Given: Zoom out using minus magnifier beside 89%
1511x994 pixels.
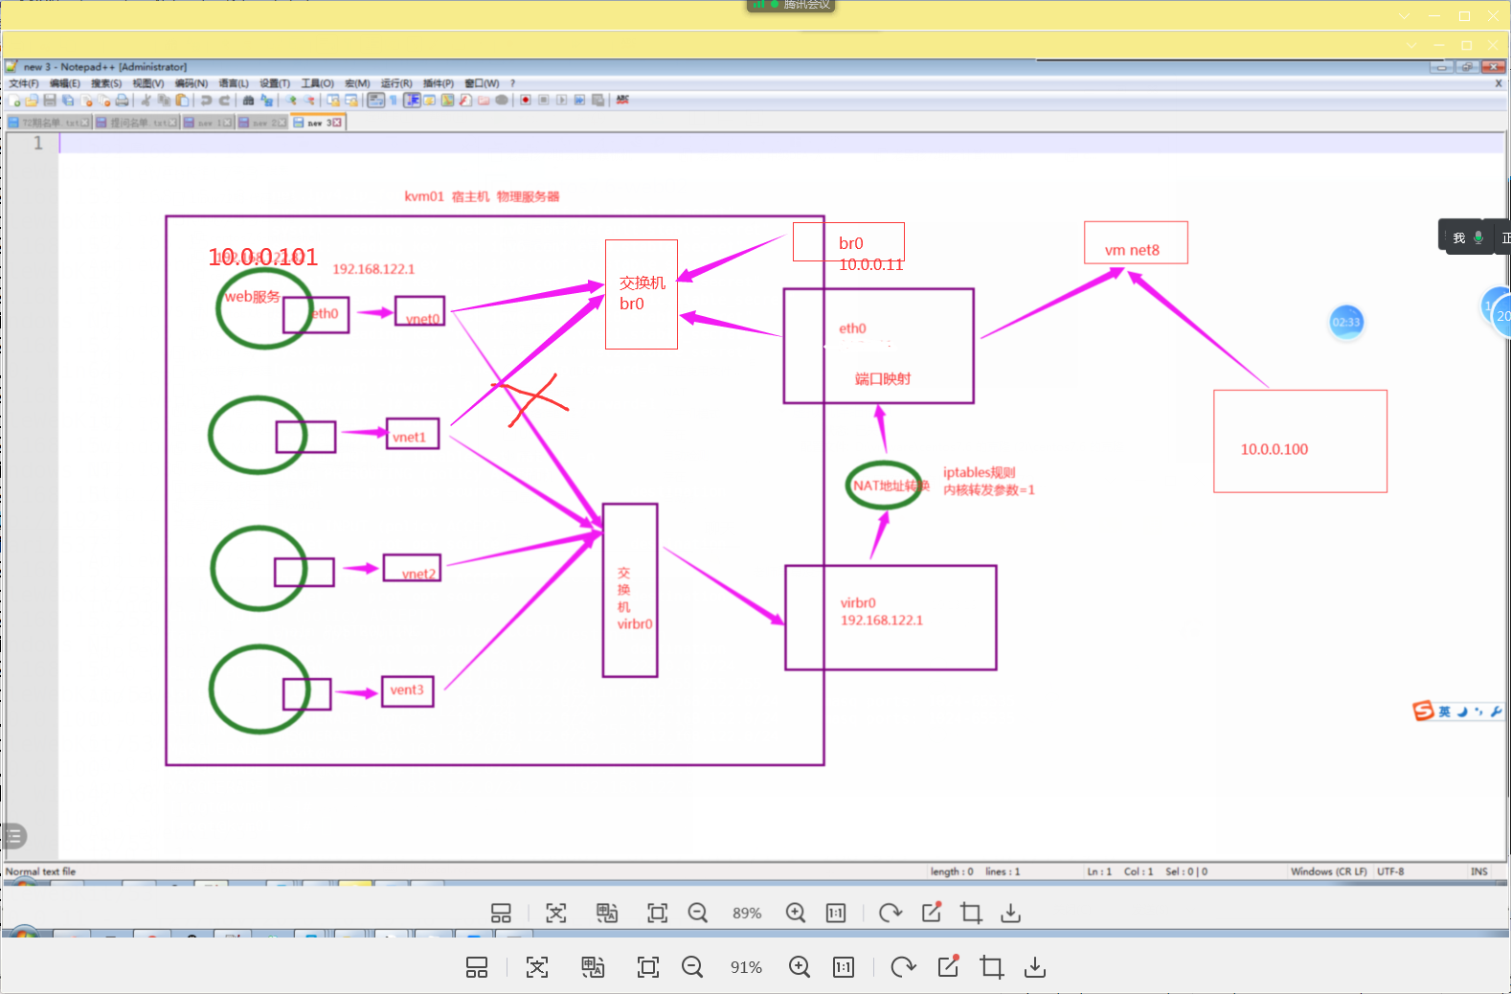Looking at the screenshot, I should click(698, 913).
